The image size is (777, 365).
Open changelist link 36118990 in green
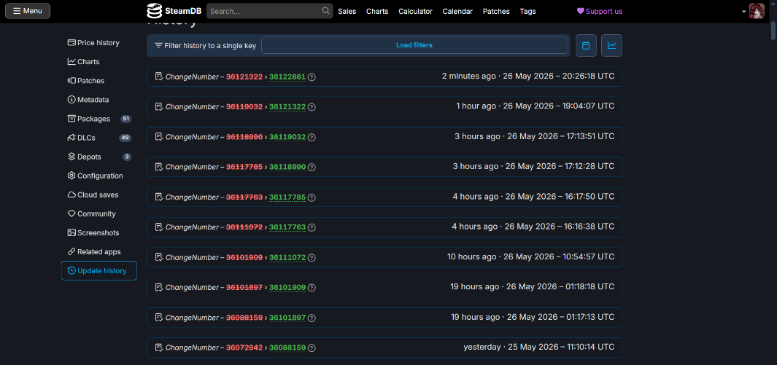coord(287,167)
